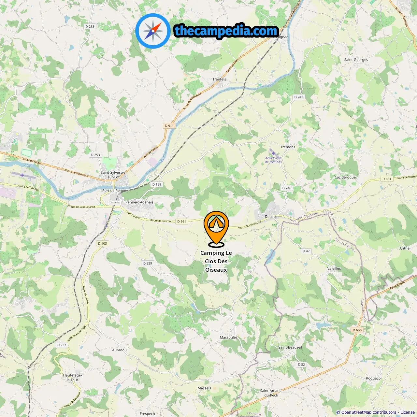The image size is (417, 417).
Task: Click the orange campsite tent marker
Action: pyautogui.click(x=216, y=229)
